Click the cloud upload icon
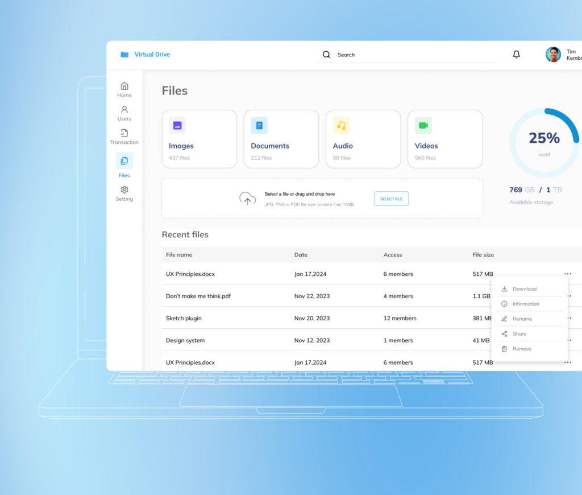This screenshot has width=582, height=495. point(247,197)
